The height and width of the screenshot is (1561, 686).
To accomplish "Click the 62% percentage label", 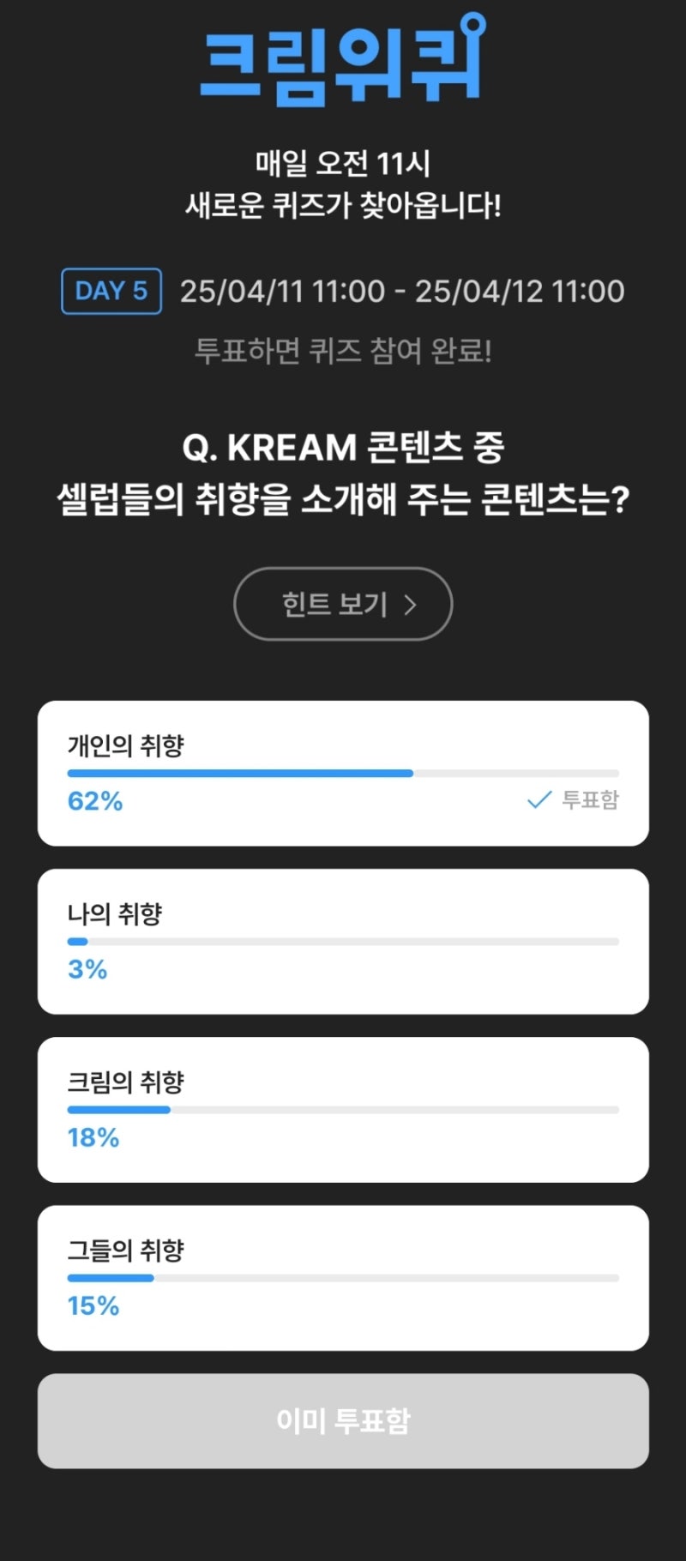I will pyautogui.click(x=95, y=801).
